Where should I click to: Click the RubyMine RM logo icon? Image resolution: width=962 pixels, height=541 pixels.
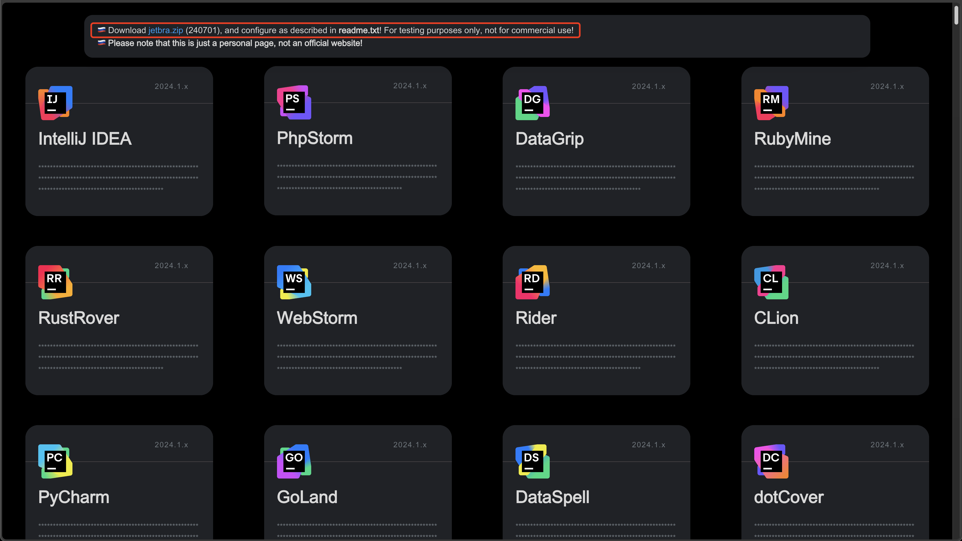click(x=771, y=103)
